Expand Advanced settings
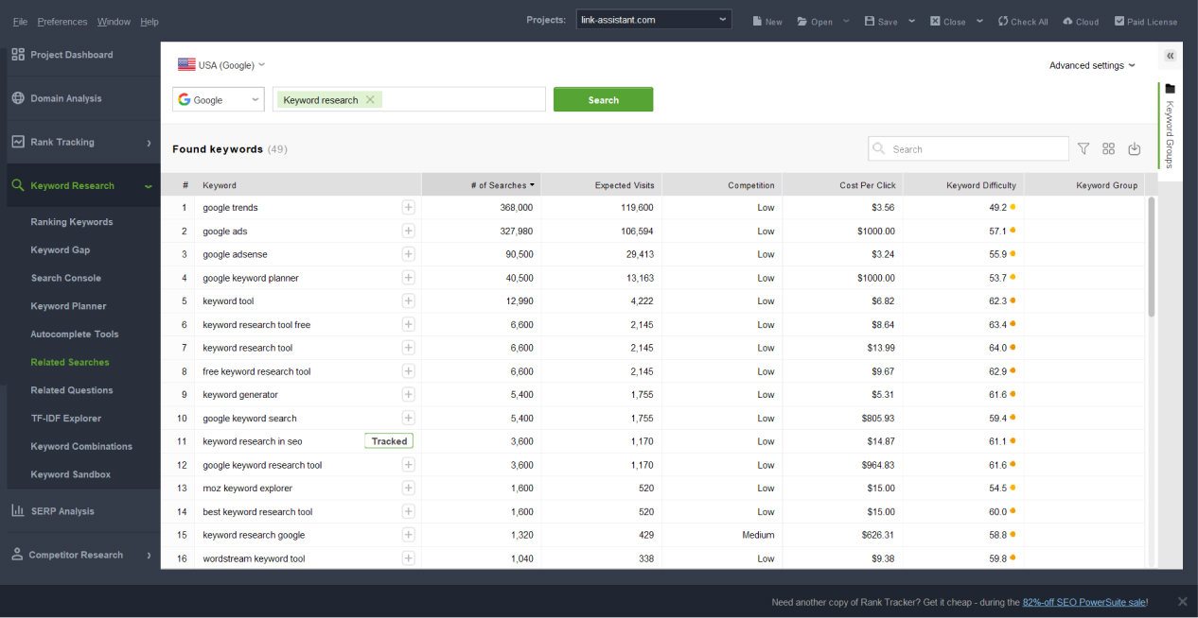 (1092, 65)
